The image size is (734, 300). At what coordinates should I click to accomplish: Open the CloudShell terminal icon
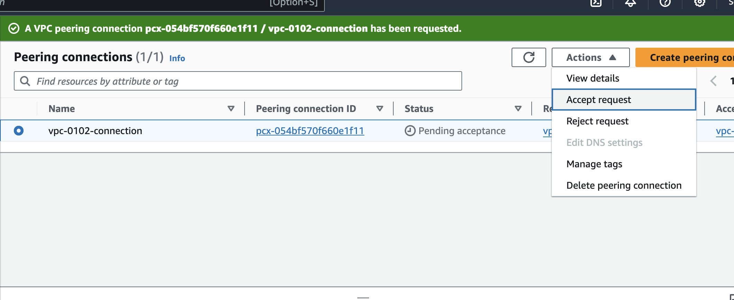(x=596, y=3)
